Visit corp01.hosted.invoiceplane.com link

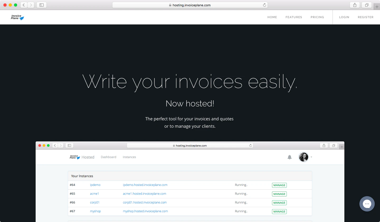(x=145, y=203)
